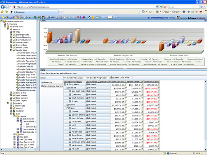This screenshot has width=207, height=155.
Task: Click the IE search magnifier button
Action: point(202,7)
